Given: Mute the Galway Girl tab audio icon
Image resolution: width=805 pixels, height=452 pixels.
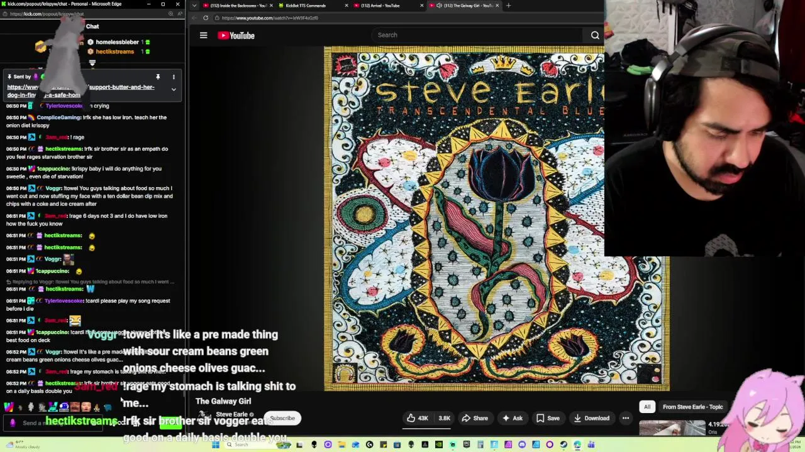Looking at the screenshot, I should tap(439, 6).
